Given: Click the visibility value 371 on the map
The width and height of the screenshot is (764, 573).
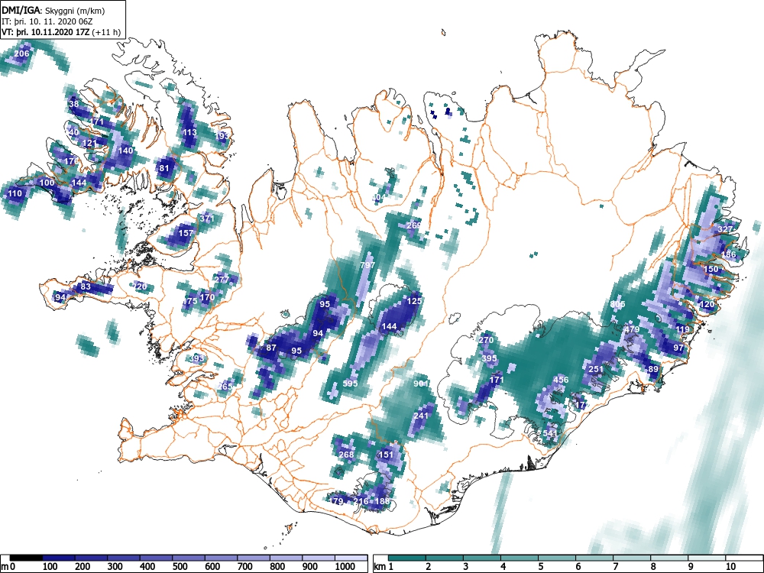Looking at the screenshot, I should [207, 219].
